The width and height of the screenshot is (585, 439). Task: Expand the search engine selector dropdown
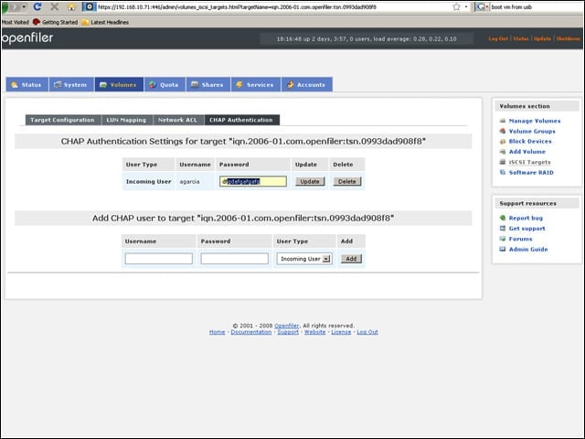(x=483, y=7)
